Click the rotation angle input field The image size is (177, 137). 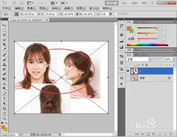click(x=104, y=14)
